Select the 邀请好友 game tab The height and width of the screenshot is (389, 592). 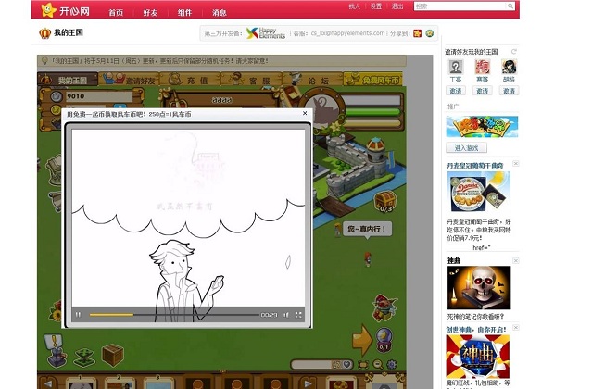(x=130, y=80)
